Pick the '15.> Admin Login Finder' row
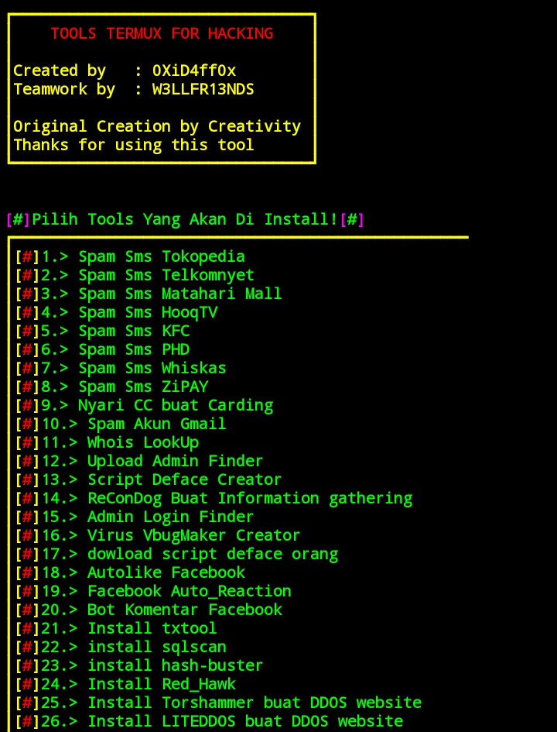 (135, 517)
